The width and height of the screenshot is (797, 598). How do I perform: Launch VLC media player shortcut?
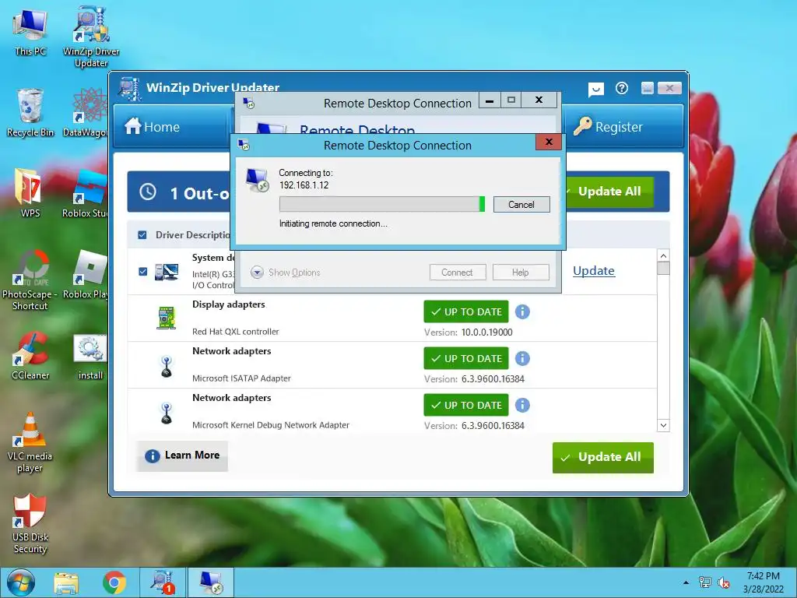[30, 442]
